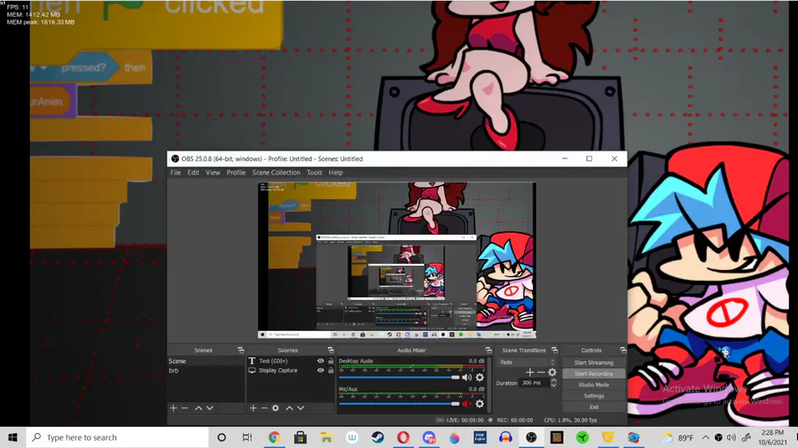The height and width of the screenshot is (448, 798).
Task: Click the Start Streaming button
Action: click(593, 363)
